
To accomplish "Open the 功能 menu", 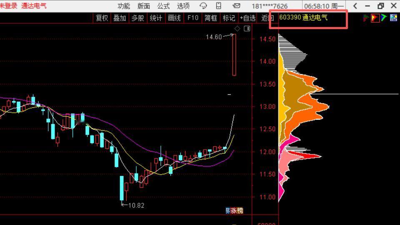I will 124,6.
